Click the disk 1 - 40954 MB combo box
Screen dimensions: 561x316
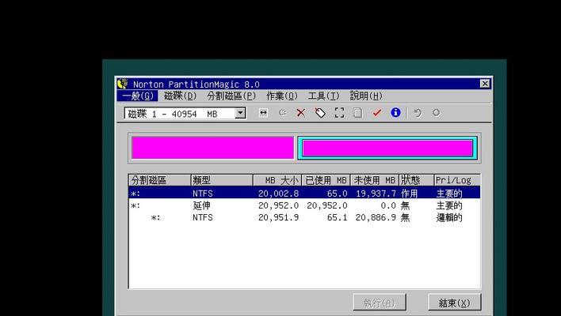coord(185,114)
